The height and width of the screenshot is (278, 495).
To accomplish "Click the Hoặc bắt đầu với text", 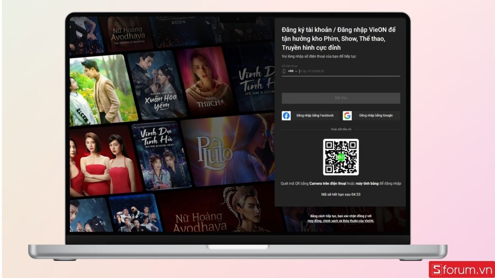I will (x=341, y=129).
